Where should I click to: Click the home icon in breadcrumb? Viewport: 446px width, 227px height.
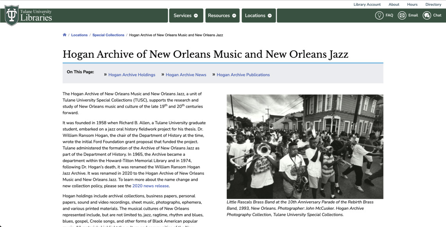(x=65, y=35)
